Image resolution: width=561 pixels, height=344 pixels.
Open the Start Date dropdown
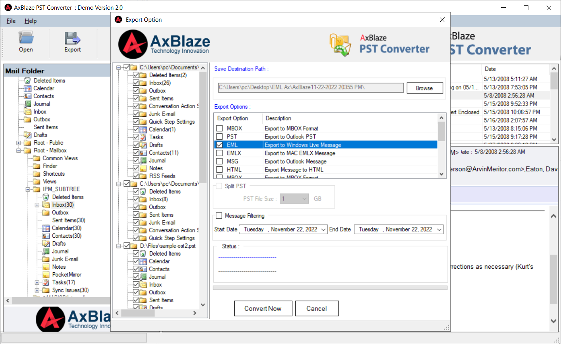click(323, 230)
